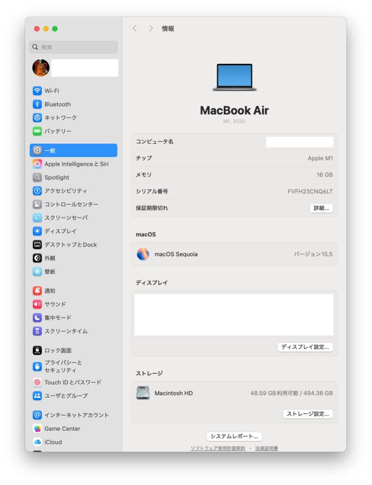Image resolution: width=372 pixels, height=485 pixels.
Task: Open Wi-Fi settings icon in sidebar
Action: pos(37,91)
